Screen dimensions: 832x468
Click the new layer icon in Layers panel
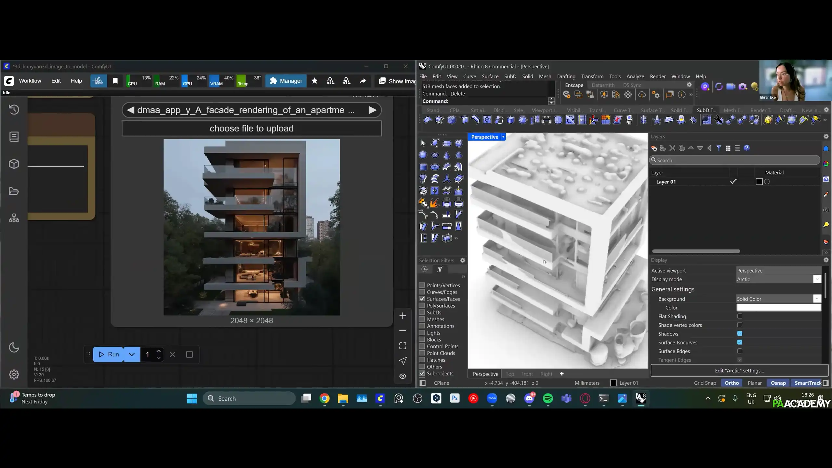(x=654, y=148)
